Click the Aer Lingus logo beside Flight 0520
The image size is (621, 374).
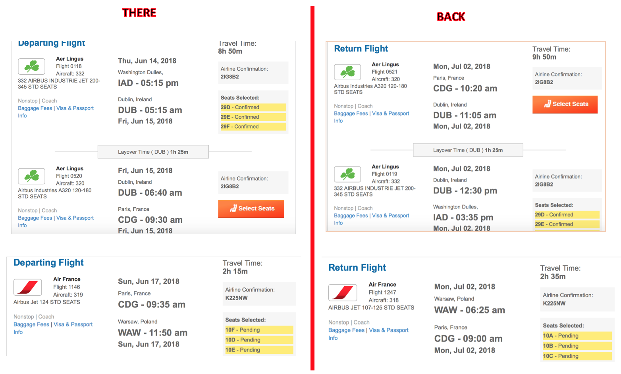click(x=32, y=176)
